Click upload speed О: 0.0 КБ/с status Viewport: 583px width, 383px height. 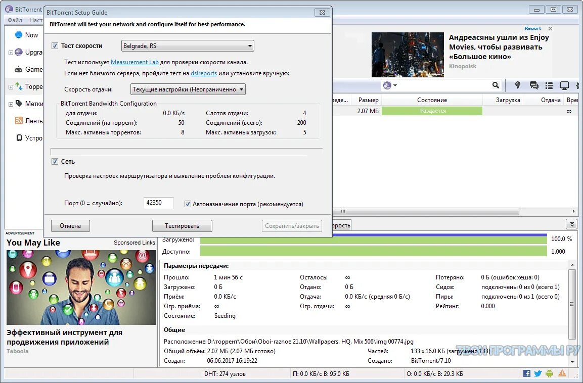(x=435, y=374)
